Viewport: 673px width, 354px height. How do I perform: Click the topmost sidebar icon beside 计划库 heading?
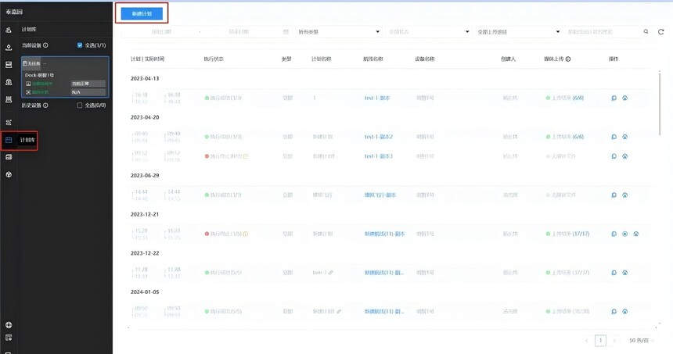pos(9,30)
